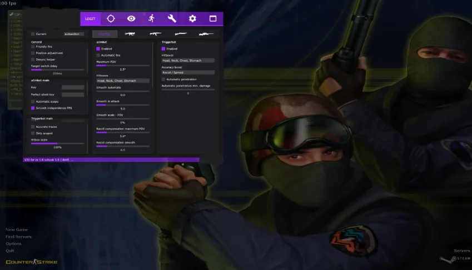Click the Perfect silent key field

point(73,94)
